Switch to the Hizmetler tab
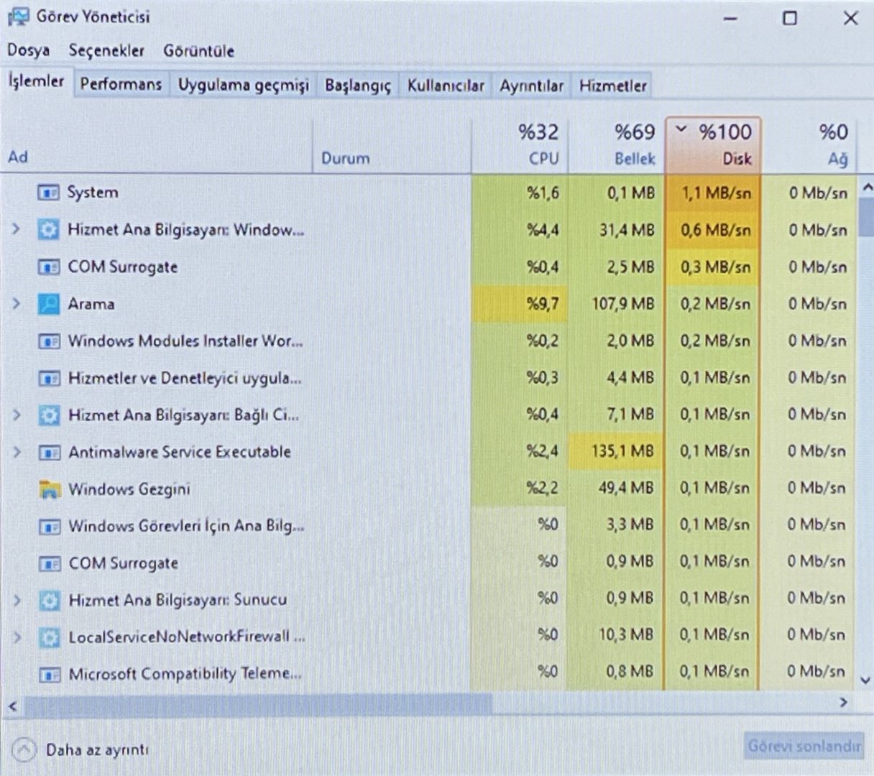 pos(612,86)
